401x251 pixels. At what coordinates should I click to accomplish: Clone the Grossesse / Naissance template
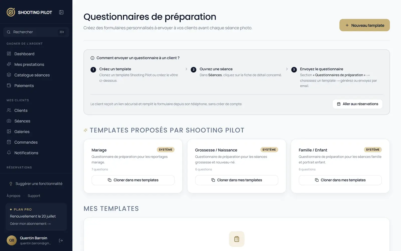[237, 180]
